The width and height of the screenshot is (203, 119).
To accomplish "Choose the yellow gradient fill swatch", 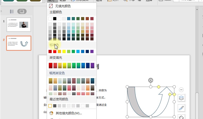I will (64, 65).
